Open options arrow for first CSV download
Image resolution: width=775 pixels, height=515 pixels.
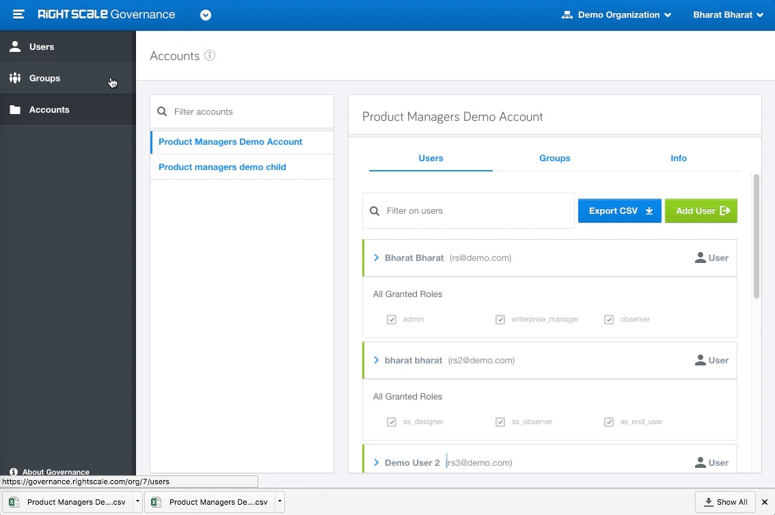(x=137, y=501)
